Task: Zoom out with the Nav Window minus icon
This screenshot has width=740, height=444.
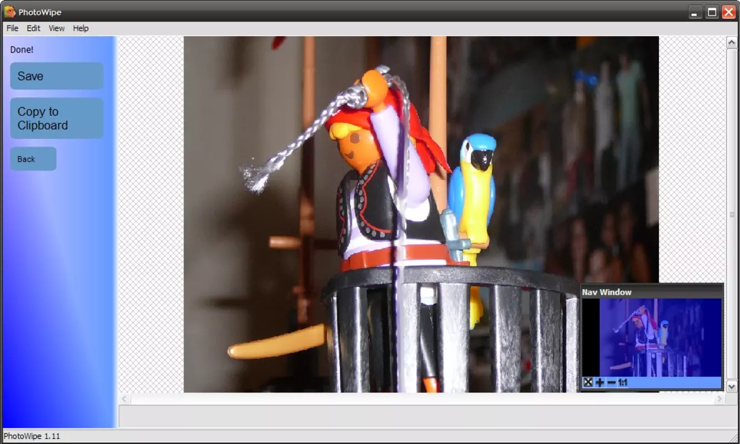Action: coord(611,382)
